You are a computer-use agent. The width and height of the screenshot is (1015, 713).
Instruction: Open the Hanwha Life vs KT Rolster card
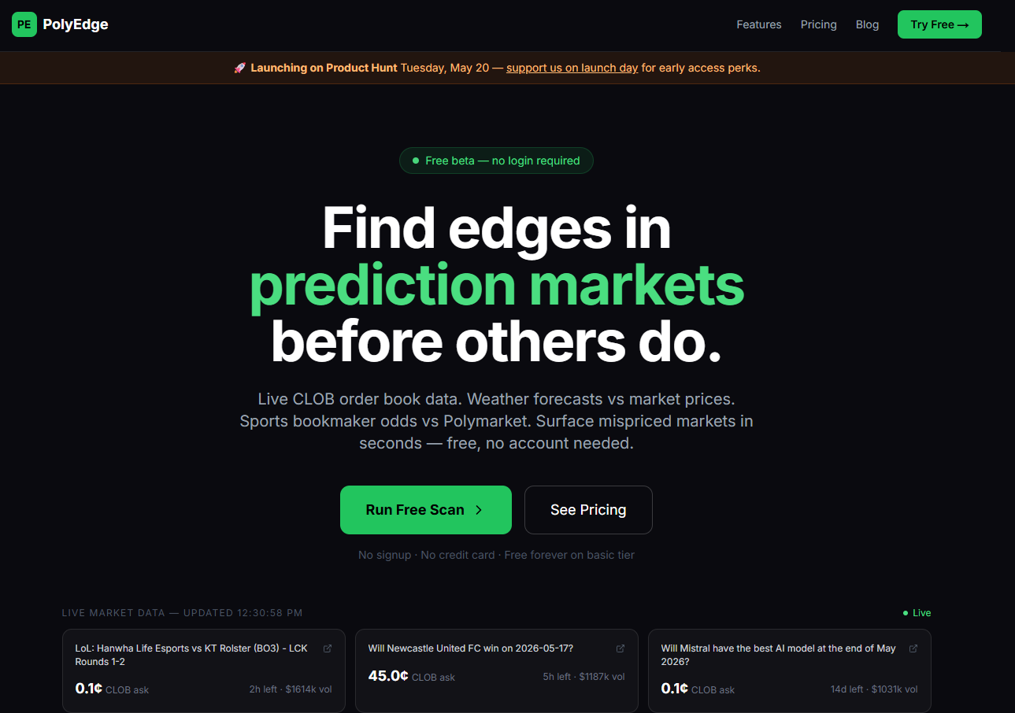click(204, 671)
